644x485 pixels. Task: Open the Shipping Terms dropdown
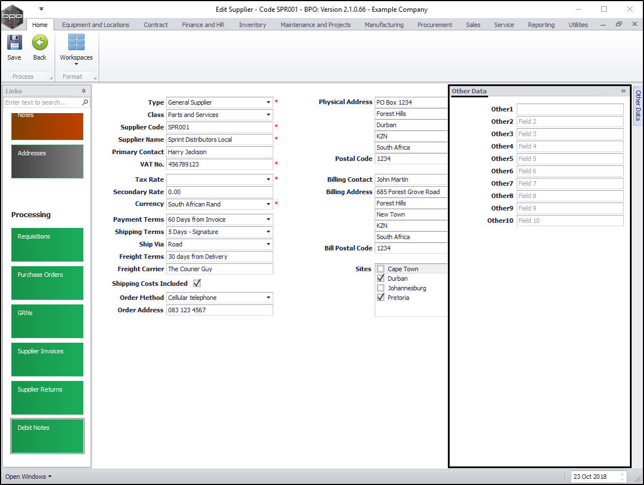[x=268, y=232]
